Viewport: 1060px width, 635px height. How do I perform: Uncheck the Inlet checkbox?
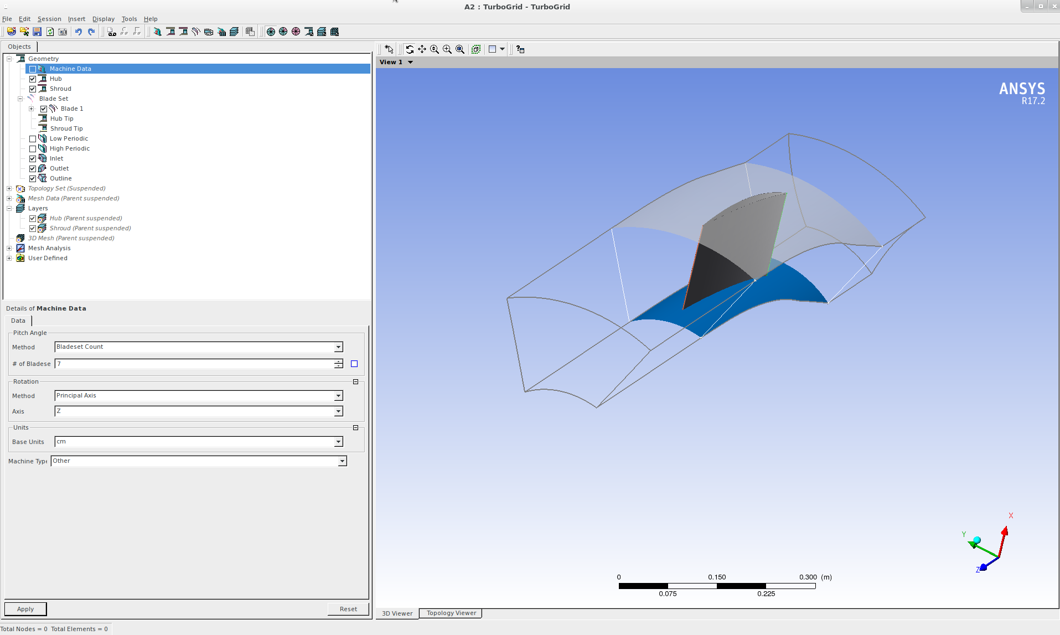point(33,159)
